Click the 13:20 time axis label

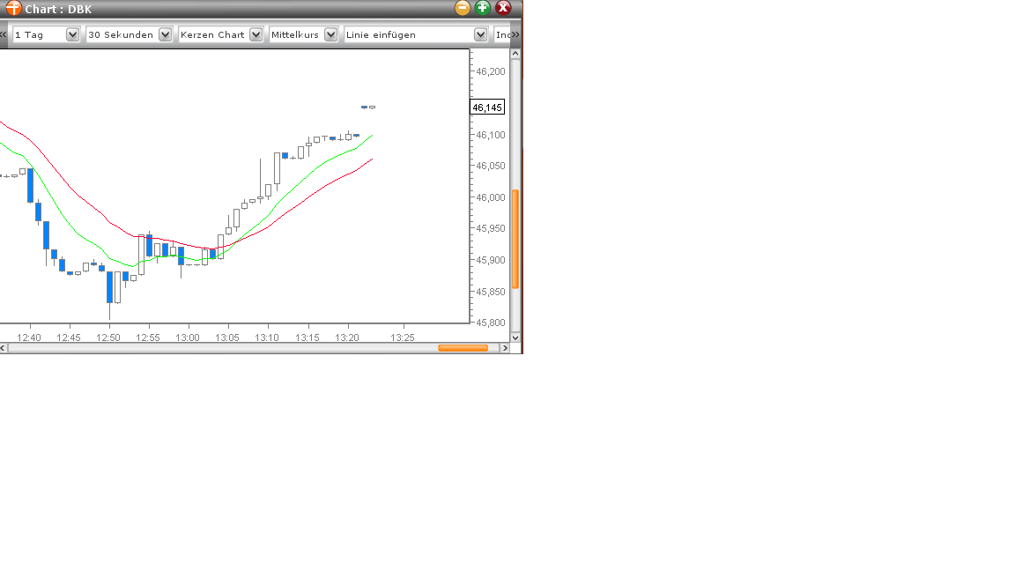pyautogui.click(x=347, y=337)
